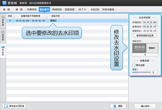Select the row 00:00:00.000 - 00:02:56.147

click(x=67, y=21)
